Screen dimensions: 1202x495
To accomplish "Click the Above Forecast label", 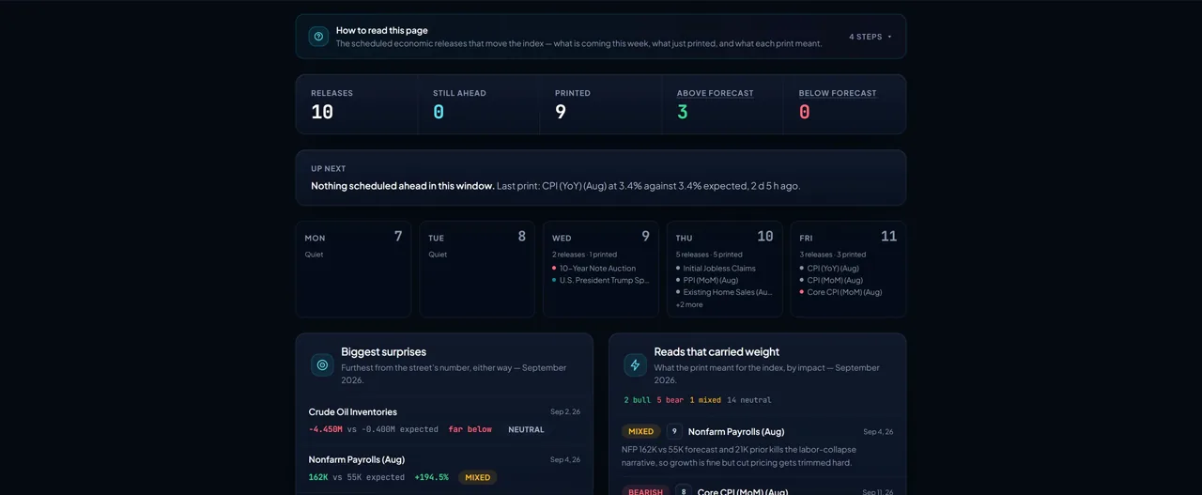I will point(716,93).
